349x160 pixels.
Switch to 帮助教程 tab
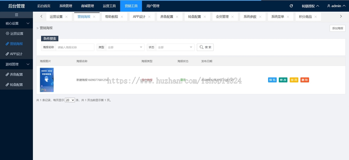point(112,17)
